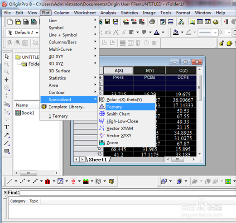The width and height of the screenshot is (236, 223).
Task: Click the New Workbook toolbar icon
Action: click(x=26, y=22)
